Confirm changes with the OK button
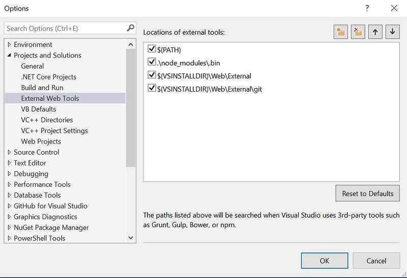The height and width of the screenshot is (278, 407). [x=325, y=261]
